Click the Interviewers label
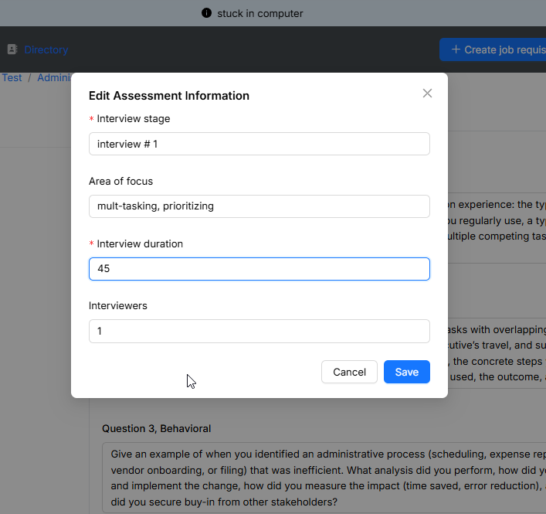 [118, 305]
